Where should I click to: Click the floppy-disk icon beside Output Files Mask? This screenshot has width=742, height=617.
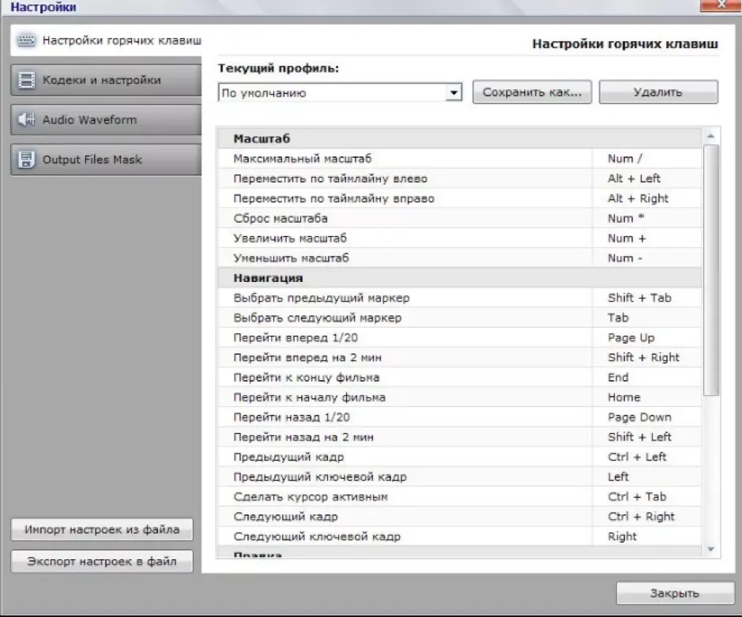[26, 160]
